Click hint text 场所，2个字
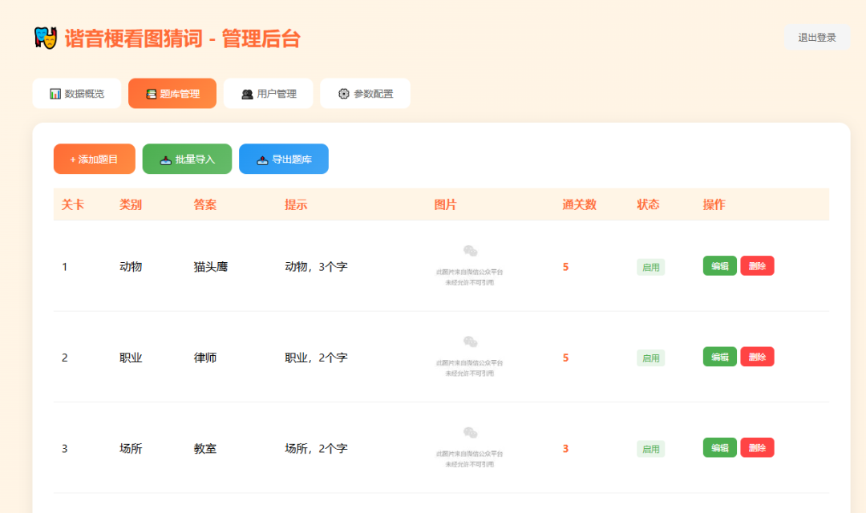The height and width of the screenshot is (513, 866). [316, 448]
